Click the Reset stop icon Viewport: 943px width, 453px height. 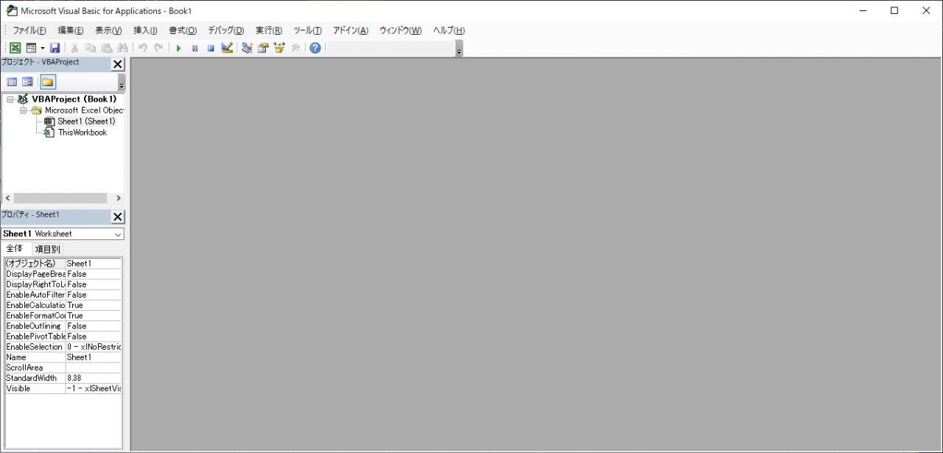211,48
